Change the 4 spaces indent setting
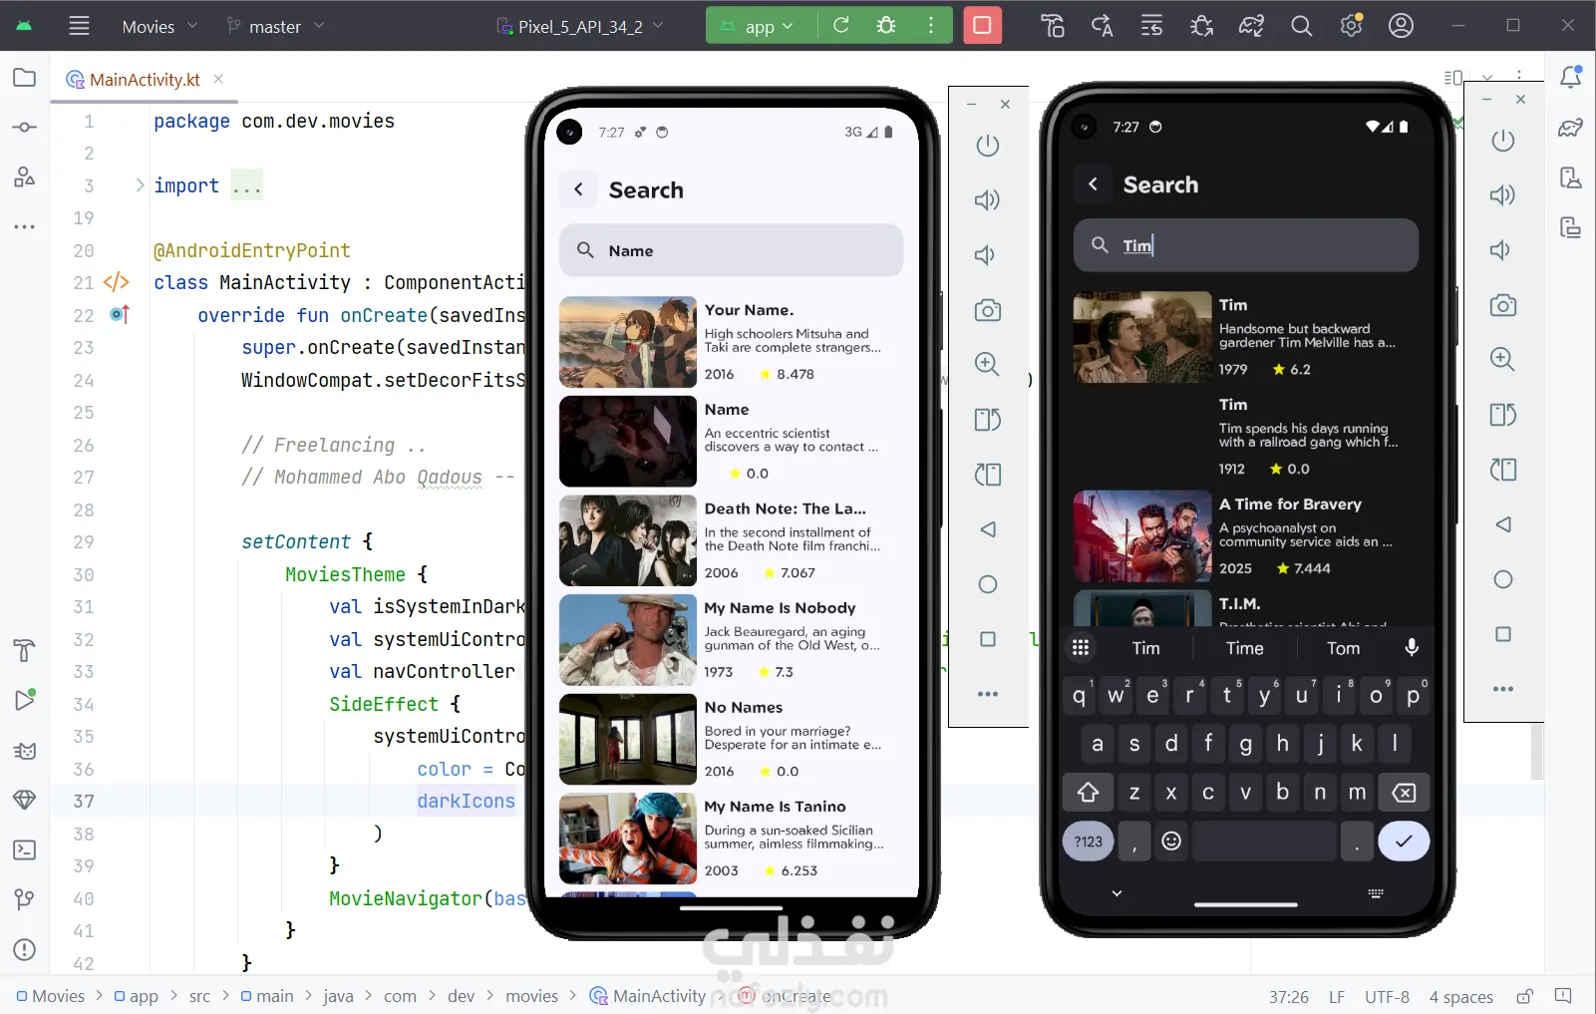This screenshot has width=1596, height=1014. pos(1460,996)
